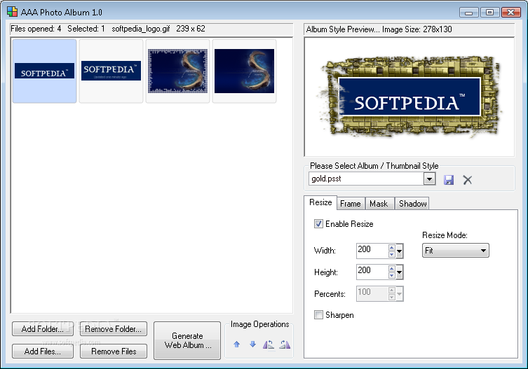Rotate image right icon
528x369 pixels.
(x=285, y=344)
